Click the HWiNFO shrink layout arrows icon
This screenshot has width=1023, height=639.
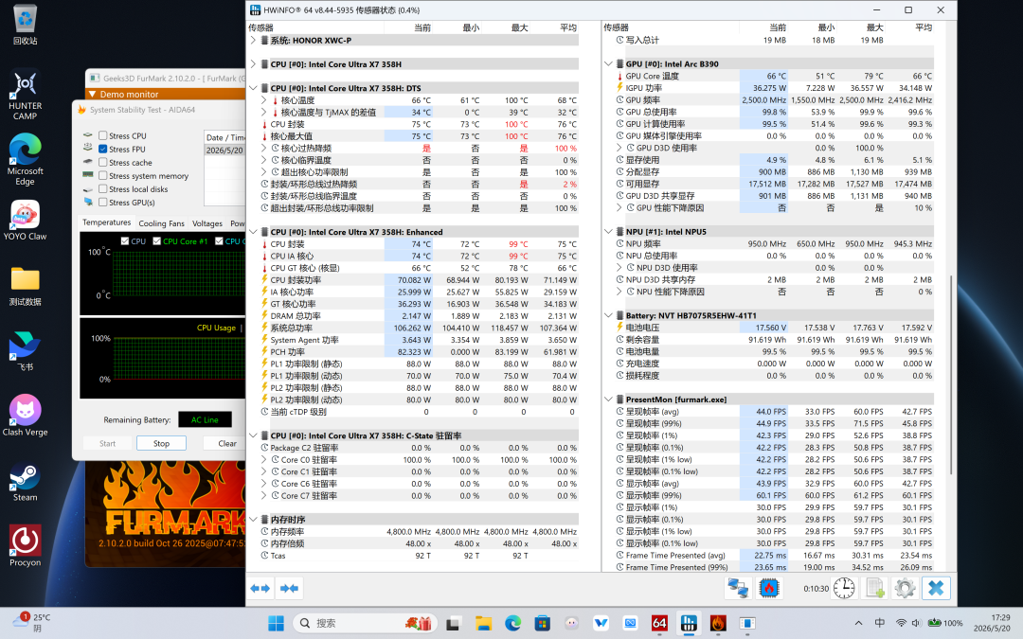[289, 588]
